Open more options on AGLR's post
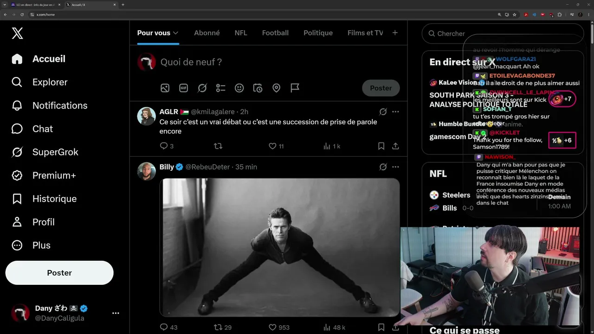This screenshot has height=334, width=594. click(x=395, y=112)
